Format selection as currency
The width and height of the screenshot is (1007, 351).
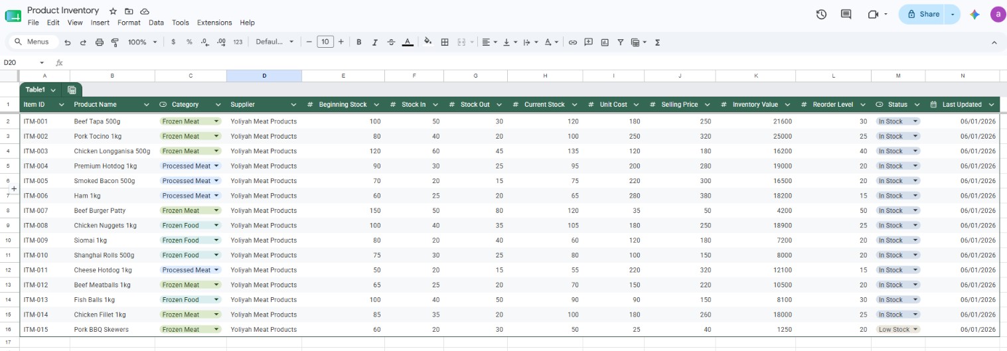(x=173, y=42)
